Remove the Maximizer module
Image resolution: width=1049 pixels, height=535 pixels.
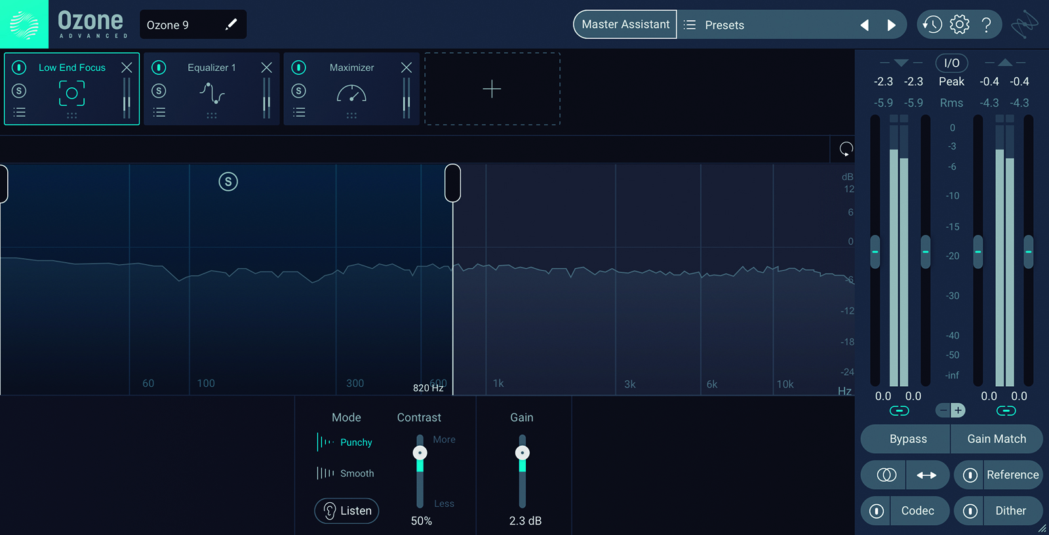406,67
